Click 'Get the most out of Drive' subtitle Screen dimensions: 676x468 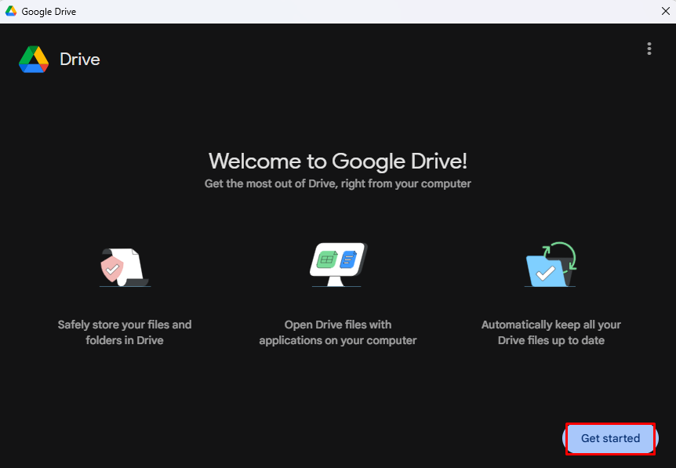click(x=337, y=183)
